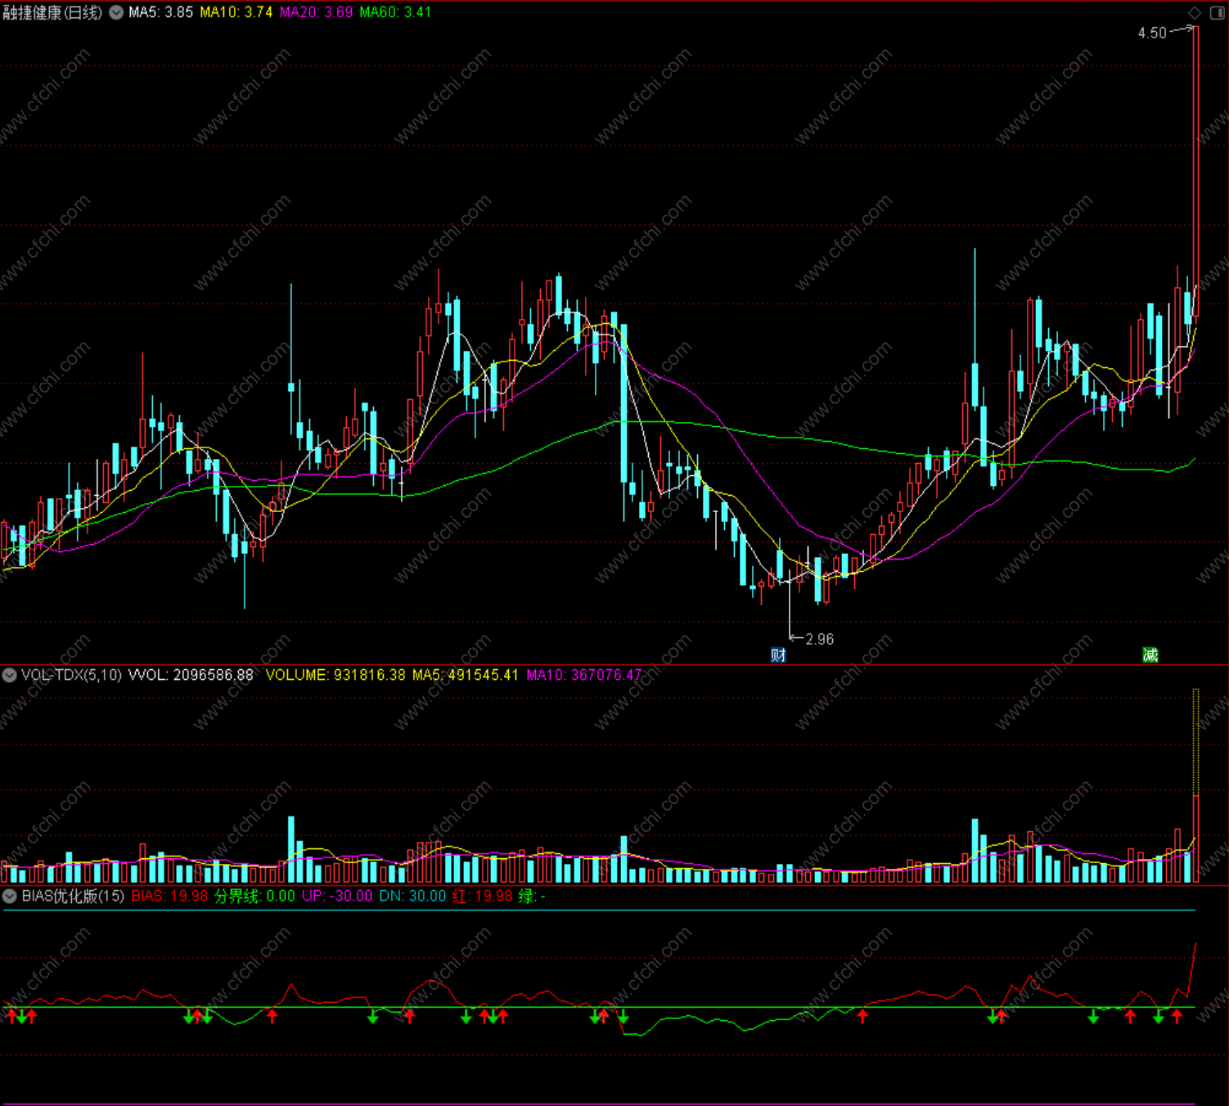Click volume MA5: 491545.41 label
The height and width of the screenshot is (1106, 1229).
coord(466,675)
